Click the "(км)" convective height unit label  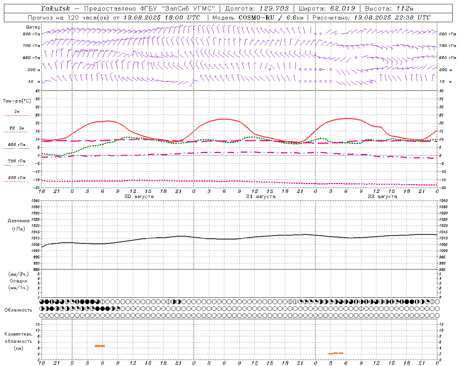[x=19, y=348]
